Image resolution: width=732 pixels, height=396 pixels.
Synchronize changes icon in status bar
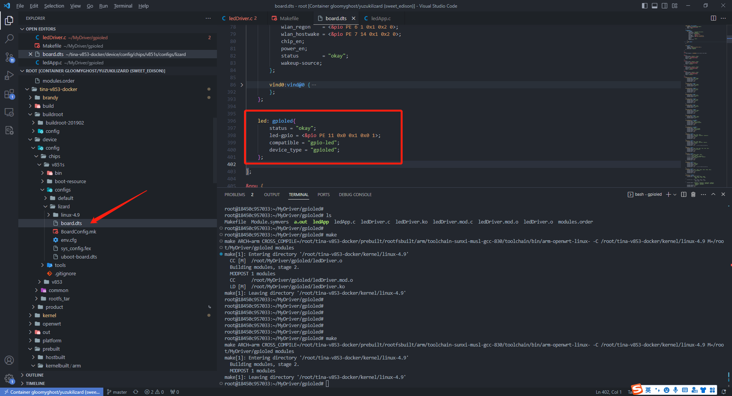click(136, 392)
